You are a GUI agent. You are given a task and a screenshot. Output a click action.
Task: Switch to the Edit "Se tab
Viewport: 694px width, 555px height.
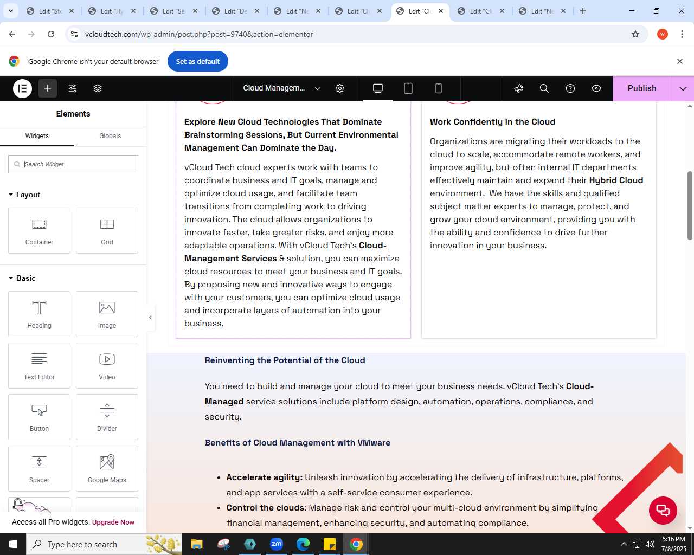click(174, 11)
